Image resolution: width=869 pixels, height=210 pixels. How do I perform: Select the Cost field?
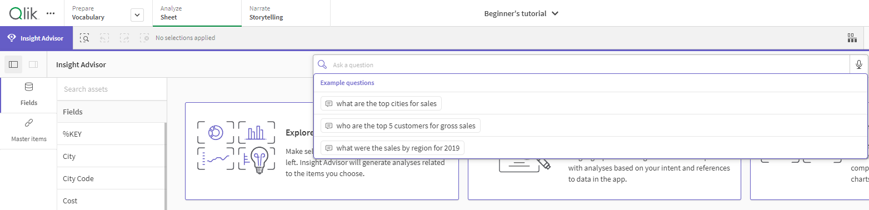[x=111, y=201]
